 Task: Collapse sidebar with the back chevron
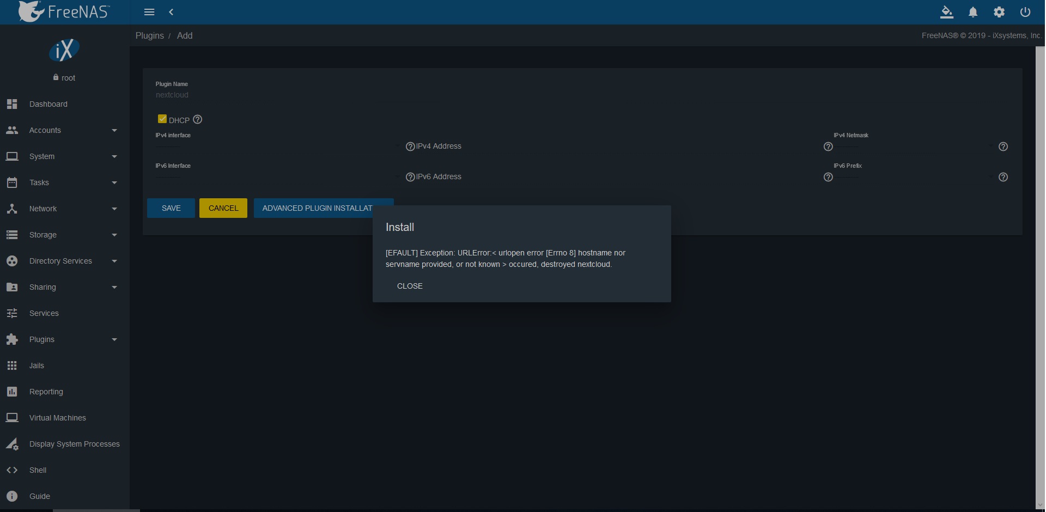pos(171,12)
